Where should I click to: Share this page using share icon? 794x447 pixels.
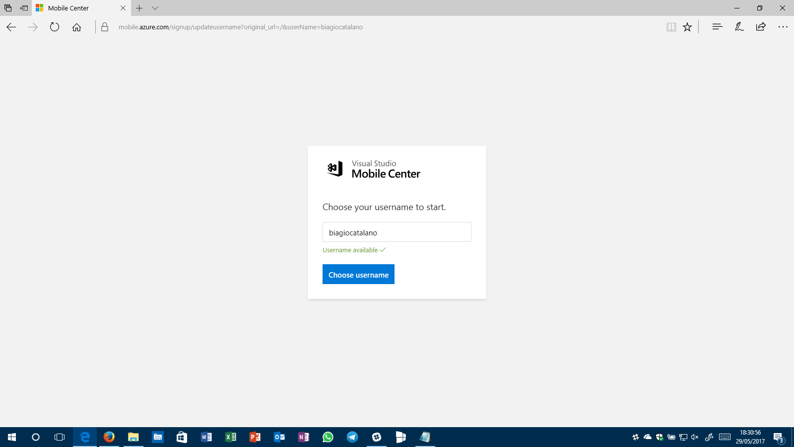761,27
